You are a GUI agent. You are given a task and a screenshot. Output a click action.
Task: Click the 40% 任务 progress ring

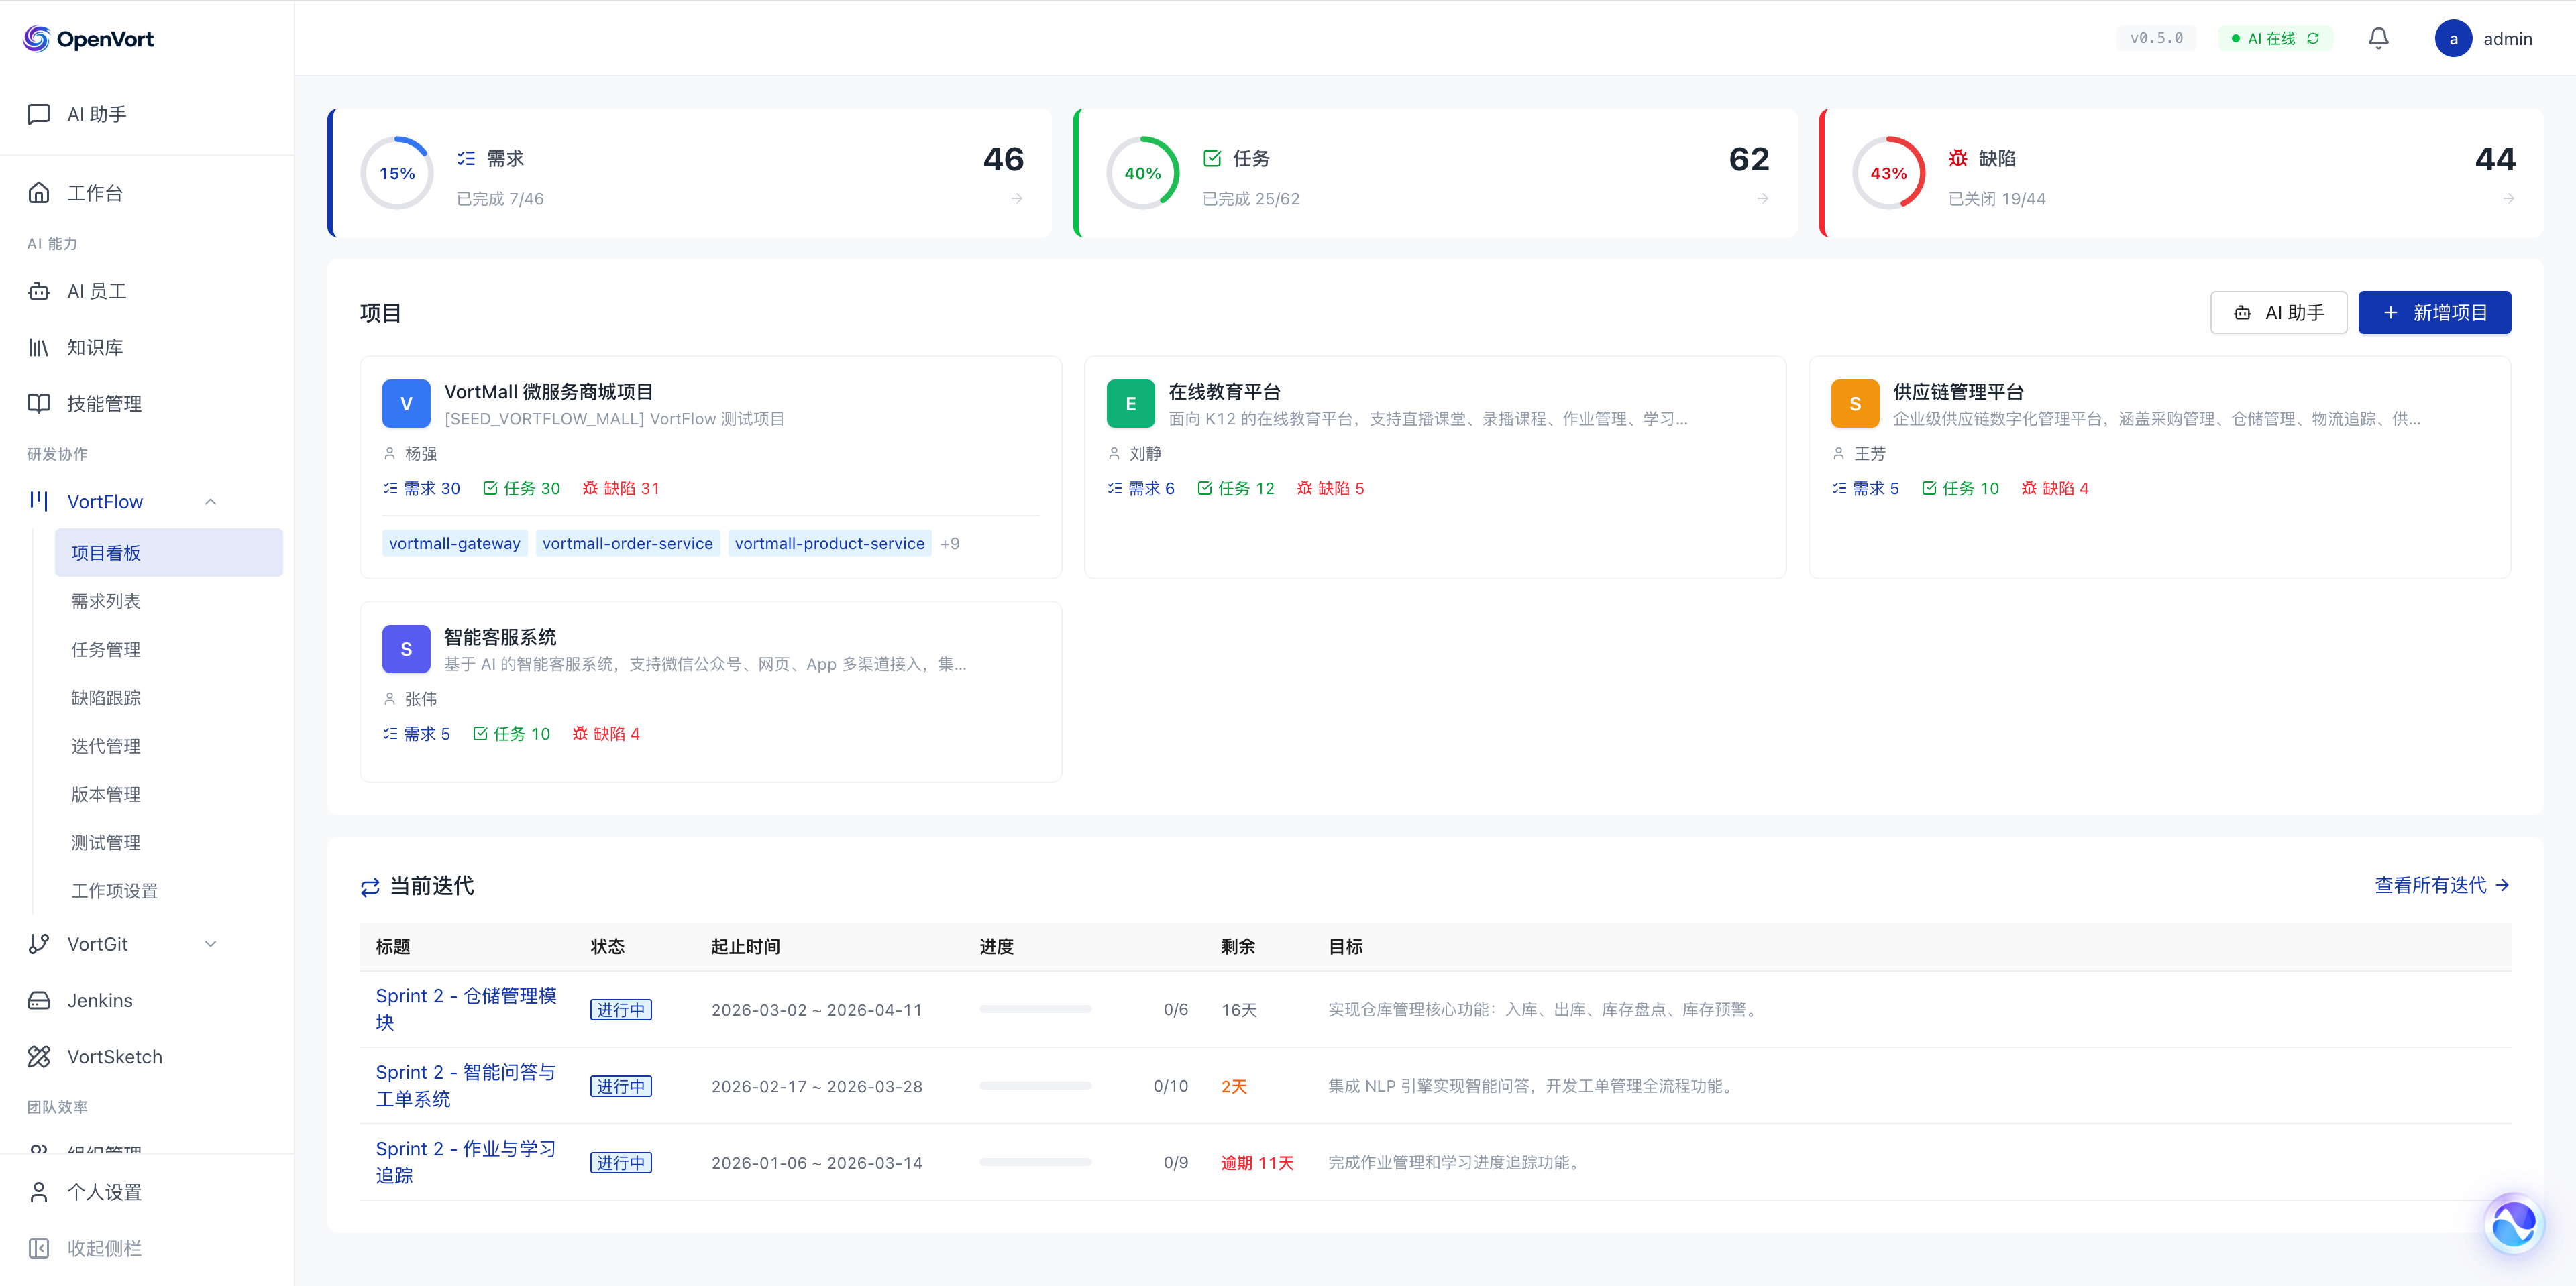pyautogui.click(x=1143, y=173)
